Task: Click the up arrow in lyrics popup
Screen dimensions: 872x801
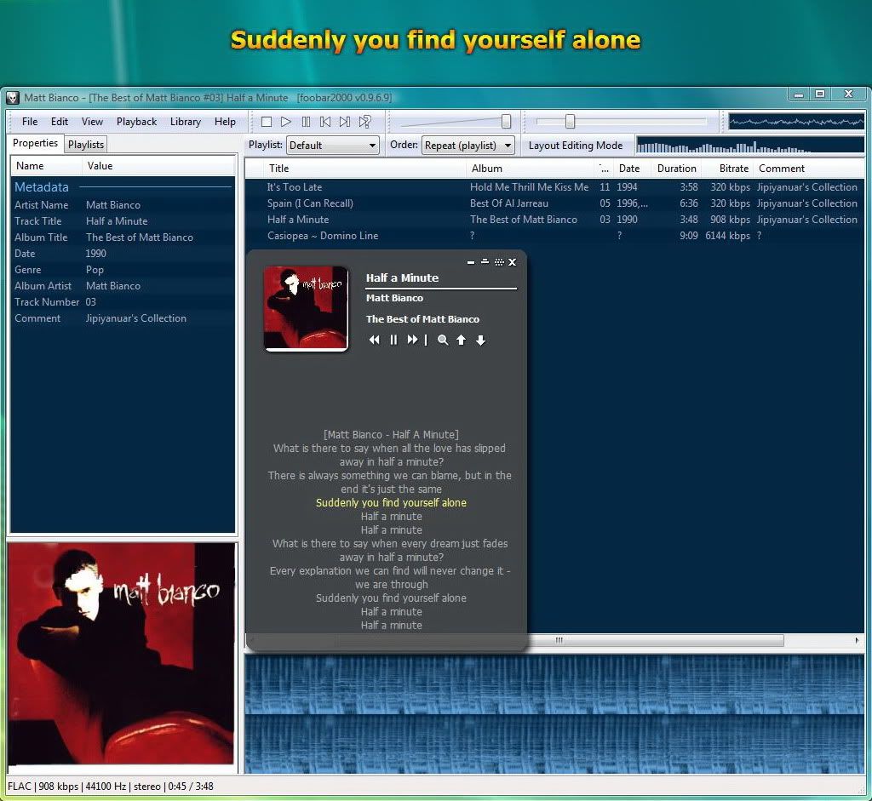Action: (x=462, y=340)
